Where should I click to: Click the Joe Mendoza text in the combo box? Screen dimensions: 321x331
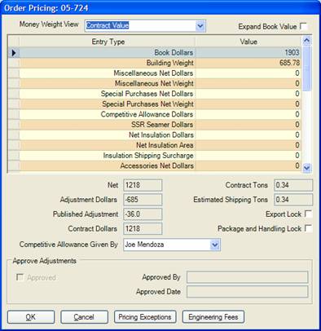144,245
